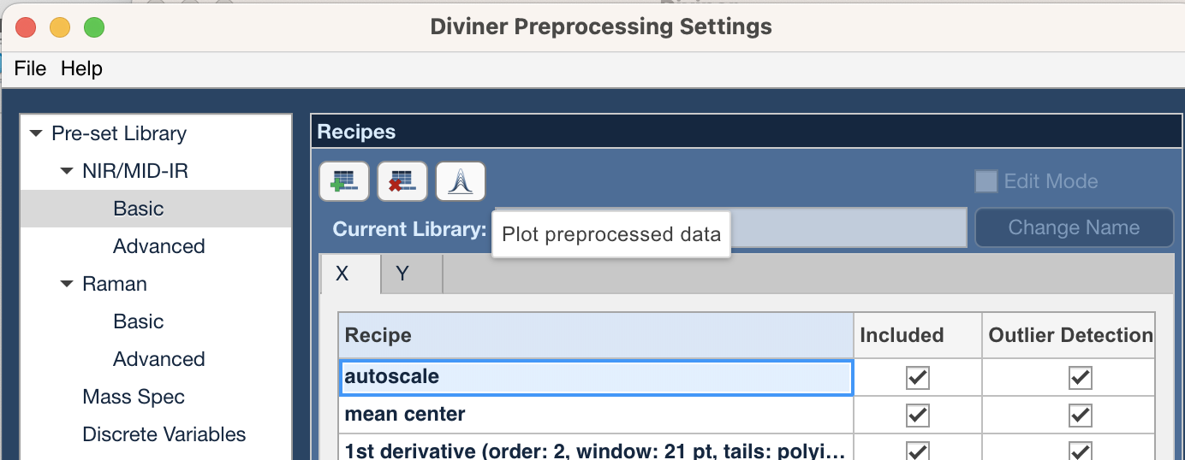
Task: Uncheck Included for 1st derivative recipe
Action: pyautogui.click(x=918, y=451)
